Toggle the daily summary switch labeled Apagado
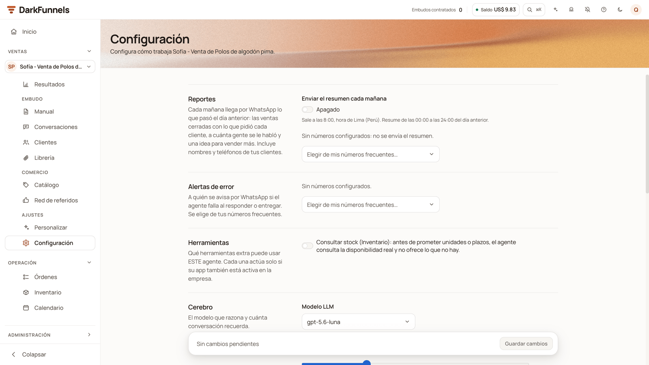 pyautogui.click(x=307, y=109)
